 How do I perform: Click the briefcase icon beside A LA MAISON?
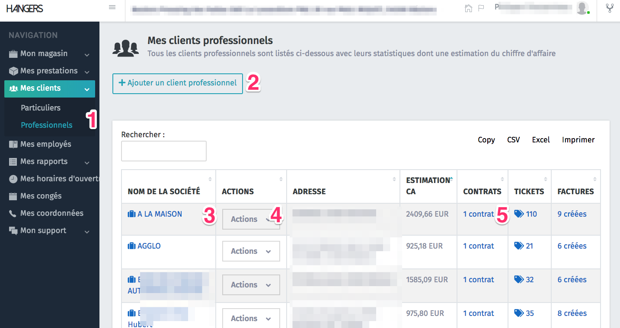[x=132, y=214]
